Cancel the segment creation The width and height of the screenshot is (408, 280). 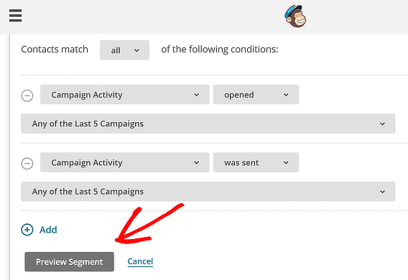coord(140,261)
